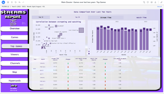Image resolution: width=164 pixels, height=94 pixels.
Task: Switch to the Top 25 tab
Action: (x=59, y=17)
